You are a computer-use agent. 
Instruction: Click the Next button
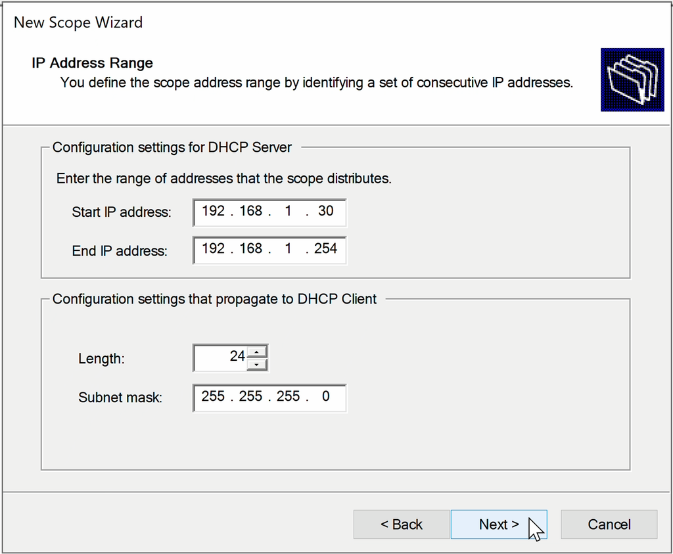pyautogui.click(x=499, y=524)
